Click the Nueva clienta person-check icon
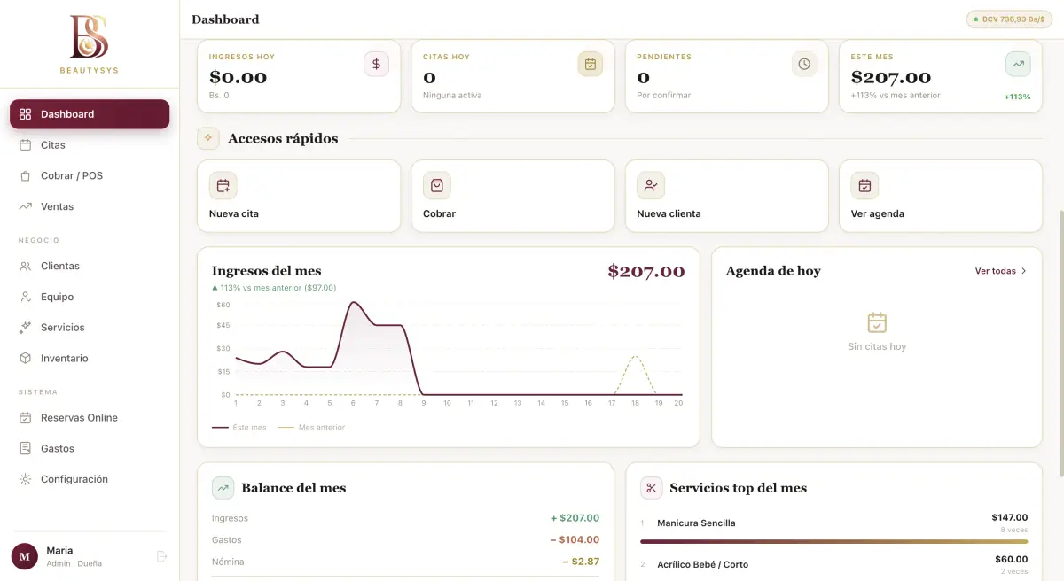Image resolution: width=1064 pixels, height=581 pixels. (651, 186)
